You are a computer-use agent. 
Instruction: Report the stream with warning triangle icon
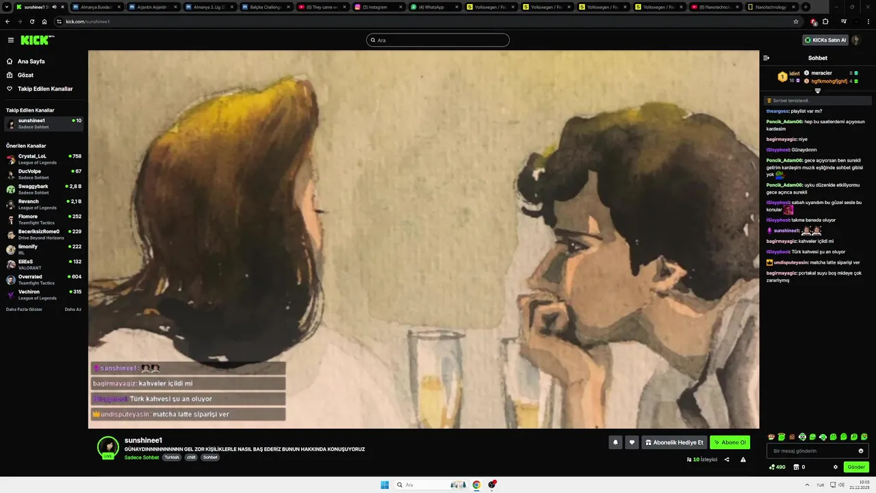[x=743, y=459]
